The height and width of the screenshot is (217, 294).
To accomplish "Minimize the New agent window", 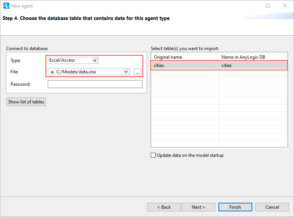I will pos(251,6).
